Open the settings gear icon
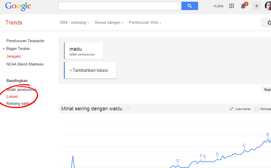The width and height of the screenshot is (271, 168). click(x=269, y=23)
